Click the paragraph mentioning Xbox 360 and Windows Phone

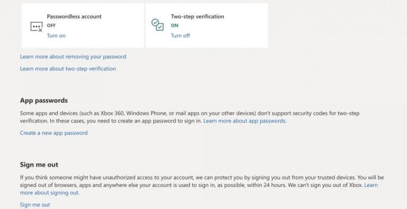(x=190, y=117)
